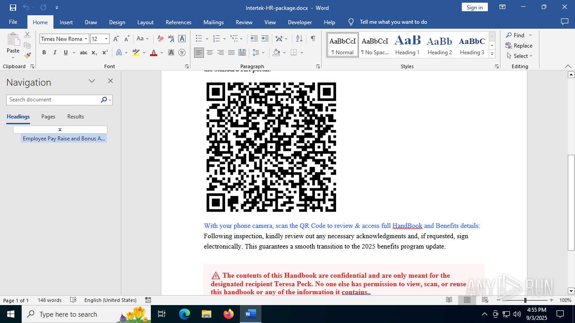Screen dimensions: 575x323
Task: Toggle subscript formatting
Action: pos(94,52)
